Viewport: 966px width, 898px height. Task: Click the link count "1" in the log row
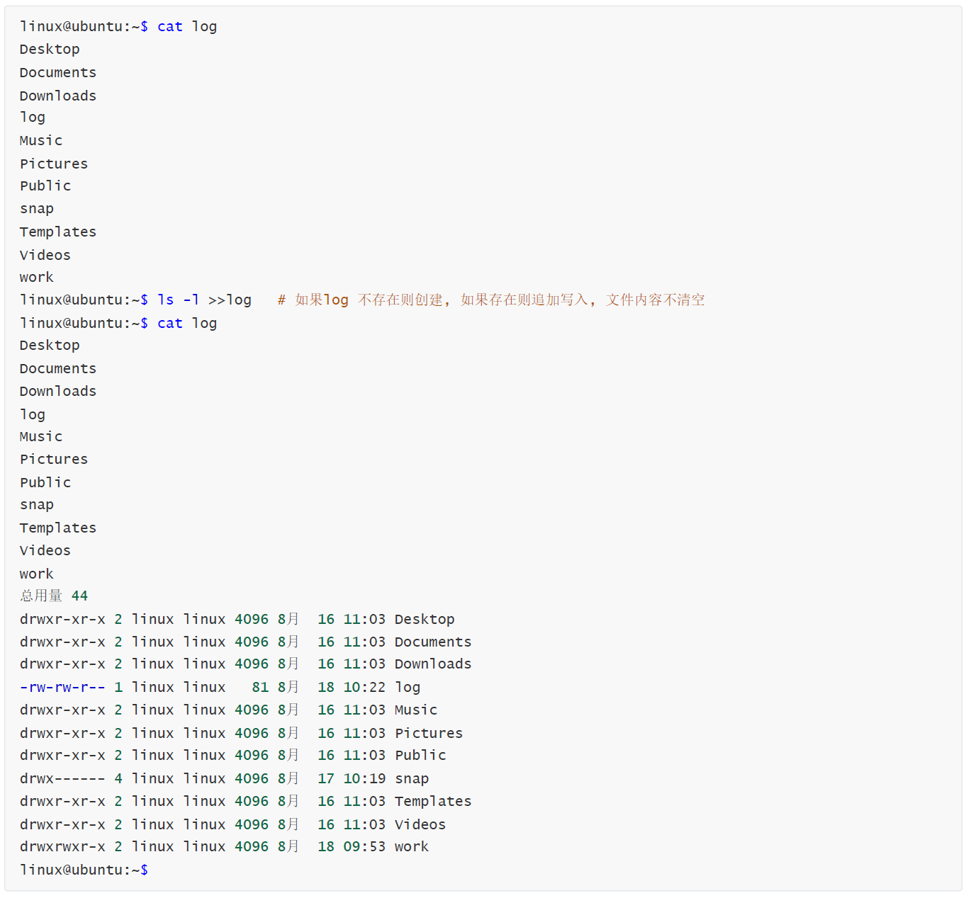pos(118,688)
